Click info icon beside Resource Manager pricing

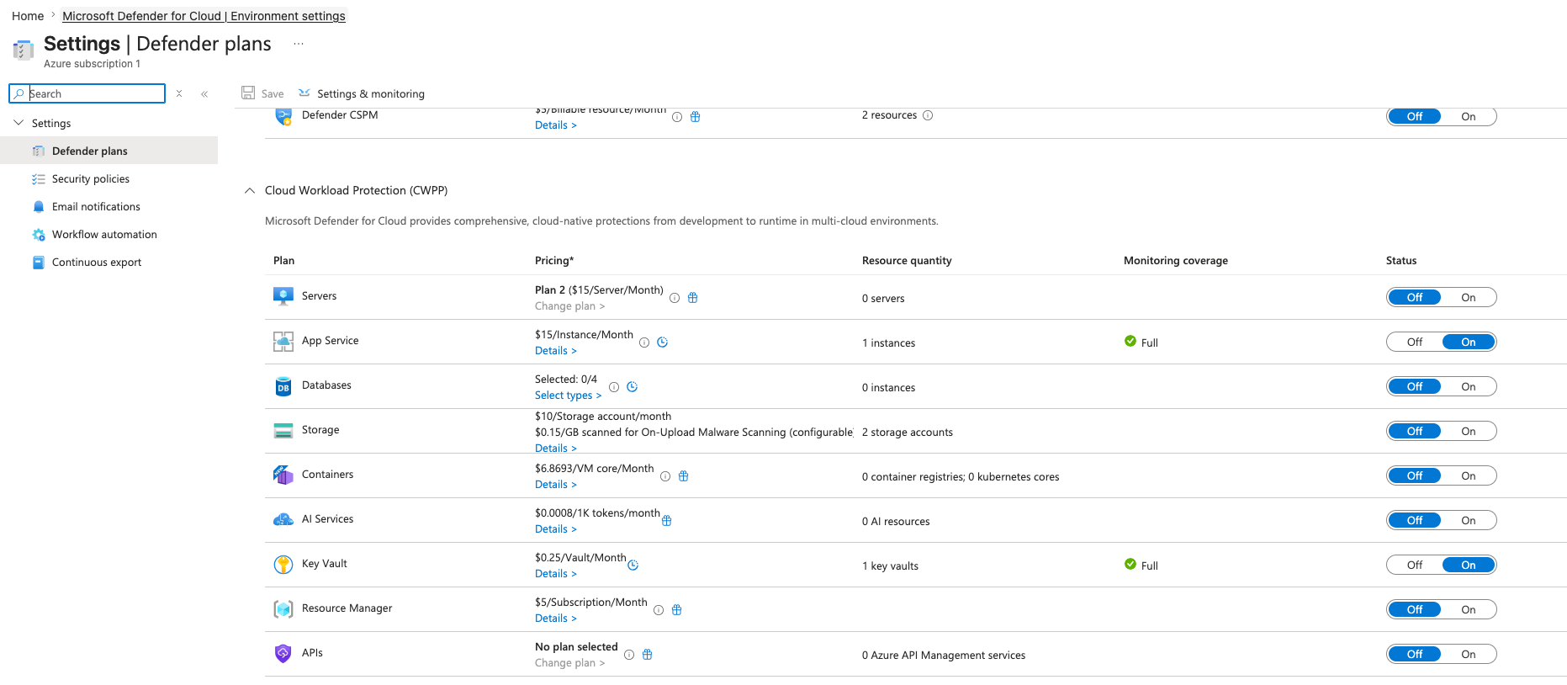click(659, 610)
